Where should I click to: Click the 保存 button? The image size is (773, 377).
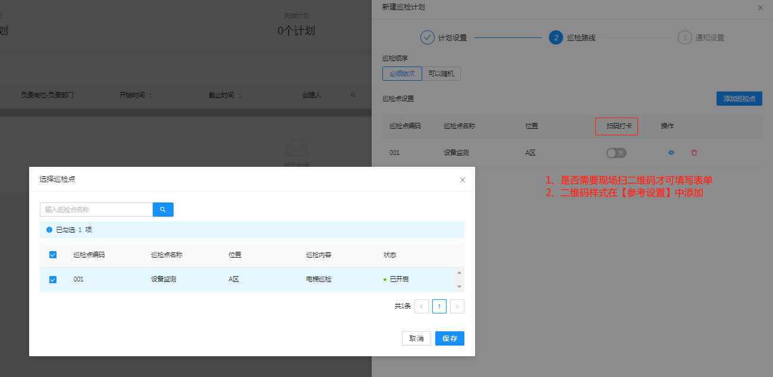pos(450,338)
